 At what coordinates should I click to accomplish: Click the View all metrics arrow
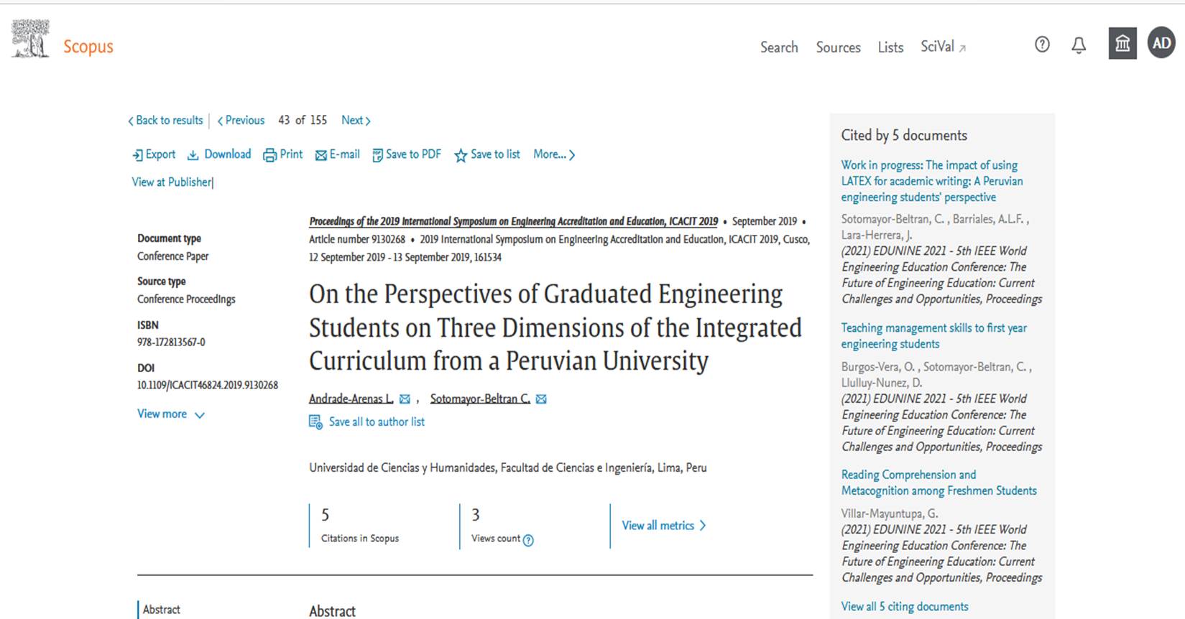click(703, 526)
